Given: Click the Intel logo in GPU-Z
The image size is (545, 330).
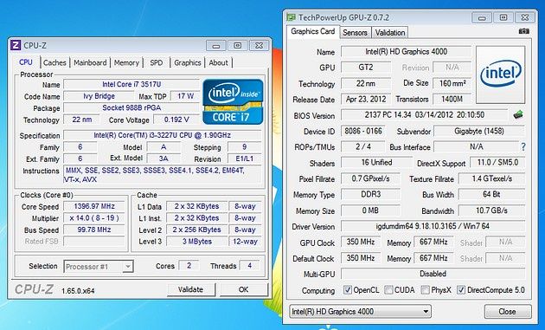Looking at the screenshot, I should [x=501, y=74].
